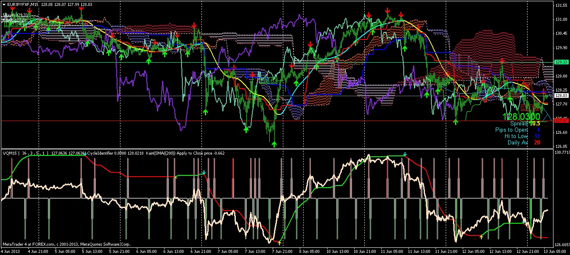Click the VQM15 indicator label

pos(10,153)
